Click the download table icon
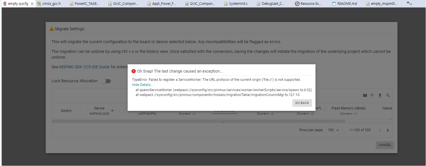The height and width of the screenshot is (166, 426). click(x=380, y=95)
